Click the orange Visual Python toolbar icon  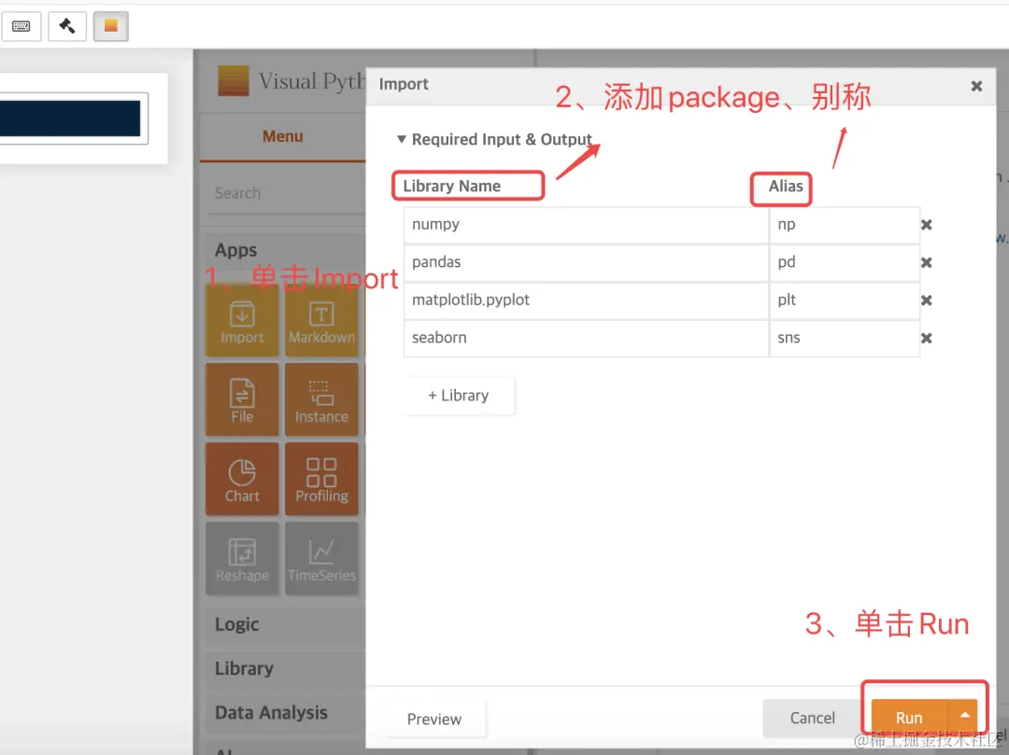coord(110,26)
